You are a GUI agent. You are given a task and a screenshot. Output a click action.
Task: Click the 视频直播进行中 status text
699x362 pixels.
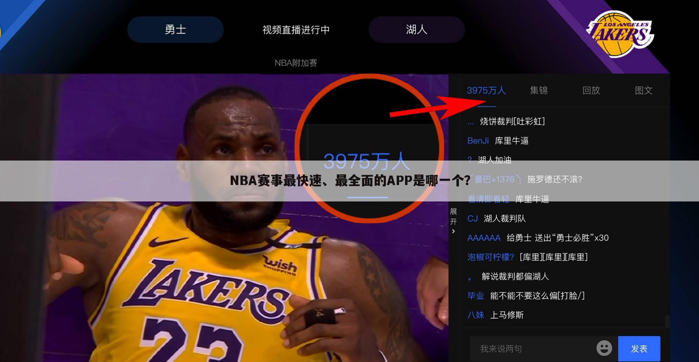296,30
